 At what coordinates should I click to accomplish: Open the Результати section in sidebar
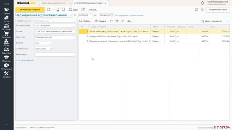click(7, 67)
